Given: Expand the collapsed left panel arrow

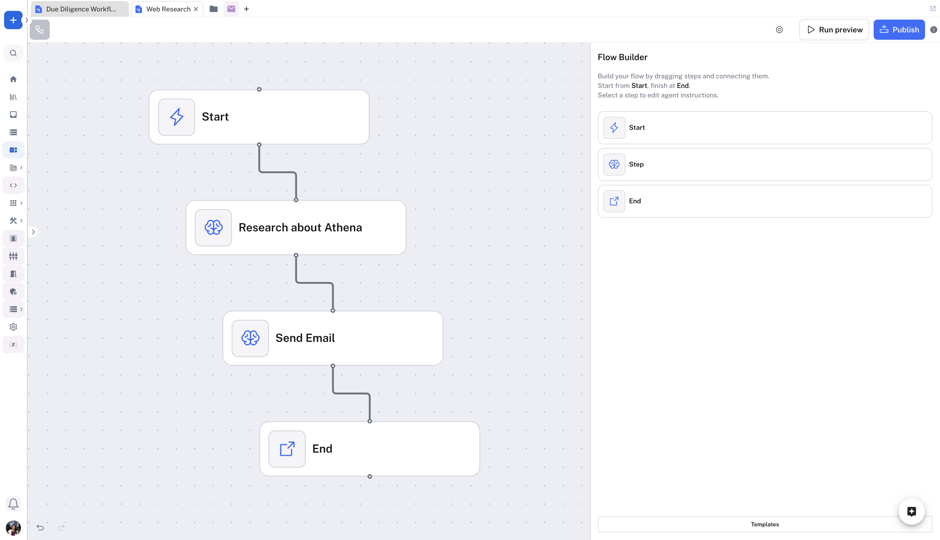Looking at the screenshot, I should (33, 232).
